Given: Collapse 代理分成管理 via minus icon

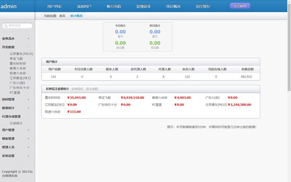Looking at the screenshot, I should point(28,116).
